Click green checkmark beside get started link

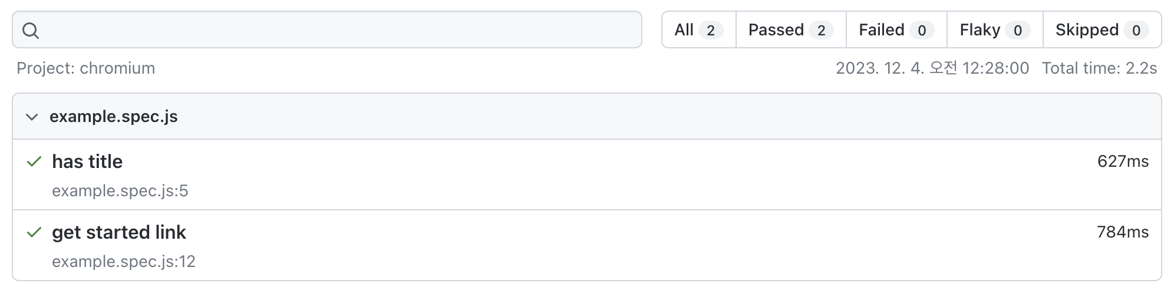pos(34,232)
